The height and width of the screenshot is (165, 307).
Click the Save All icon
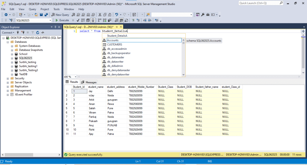click(46, 15)
